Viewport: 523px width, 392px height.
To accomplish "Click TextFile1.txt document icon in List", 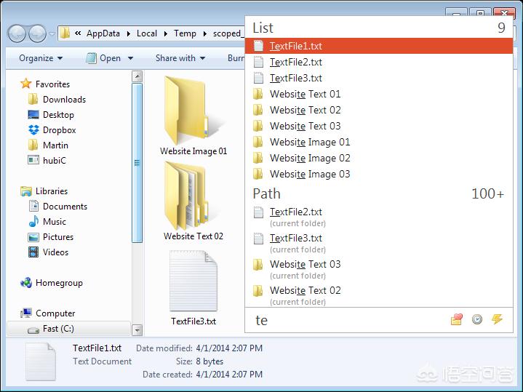I will 258,46.
